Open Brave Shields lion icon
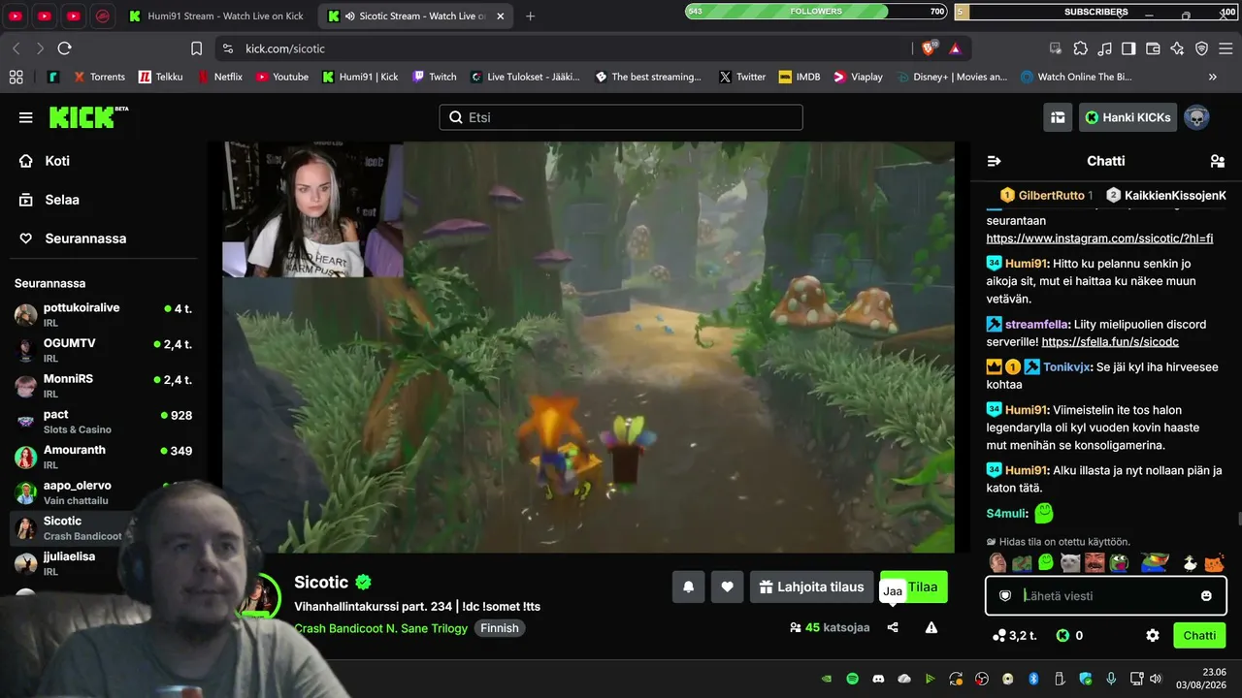The height and width of the screenshot is (698, 1242). pyautogui.click(x=929, y=48)
